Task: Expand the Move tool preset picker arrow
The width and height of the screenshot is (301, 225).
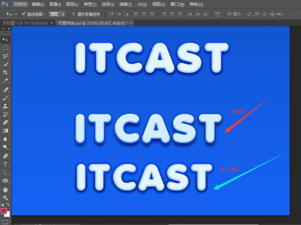Action: pyautogui.click(x=16, y=14)
